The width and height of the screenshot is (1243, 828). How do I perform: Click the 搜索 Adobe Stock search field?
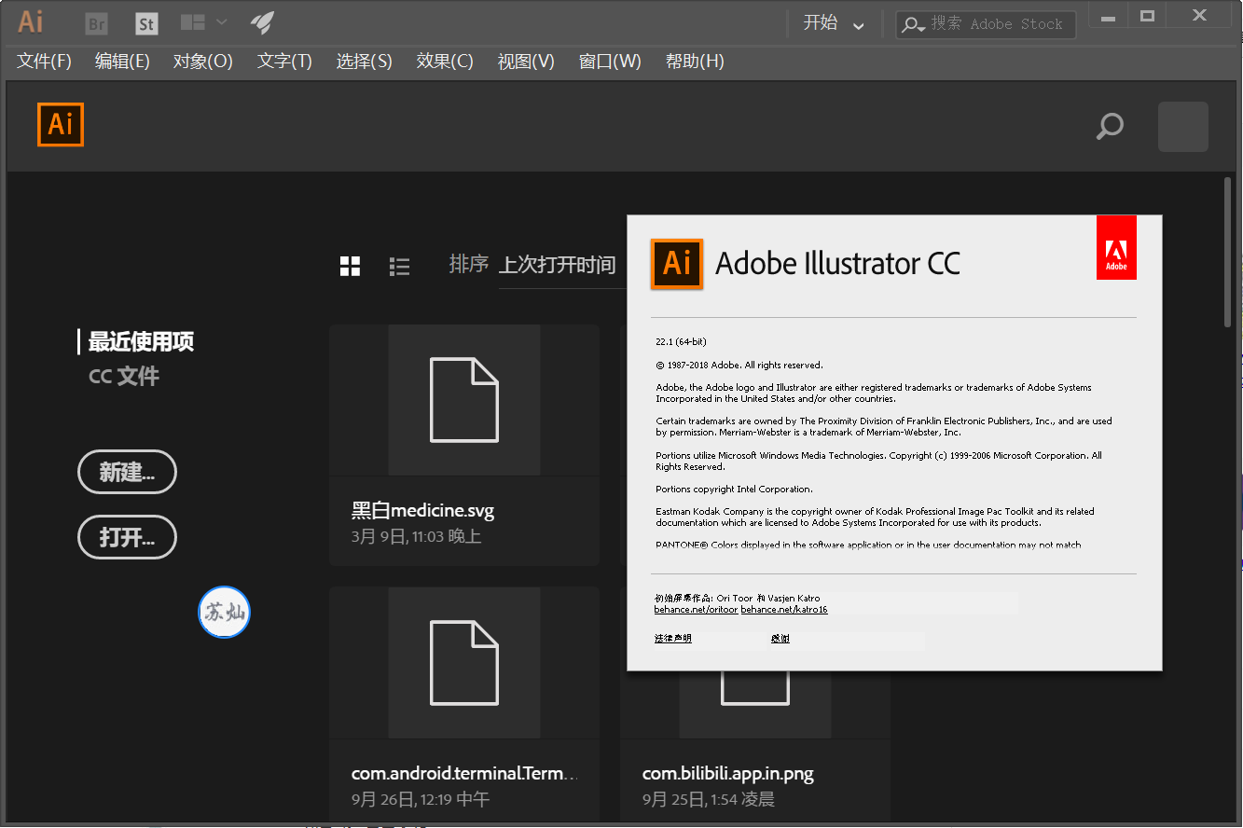pos(986,24)
